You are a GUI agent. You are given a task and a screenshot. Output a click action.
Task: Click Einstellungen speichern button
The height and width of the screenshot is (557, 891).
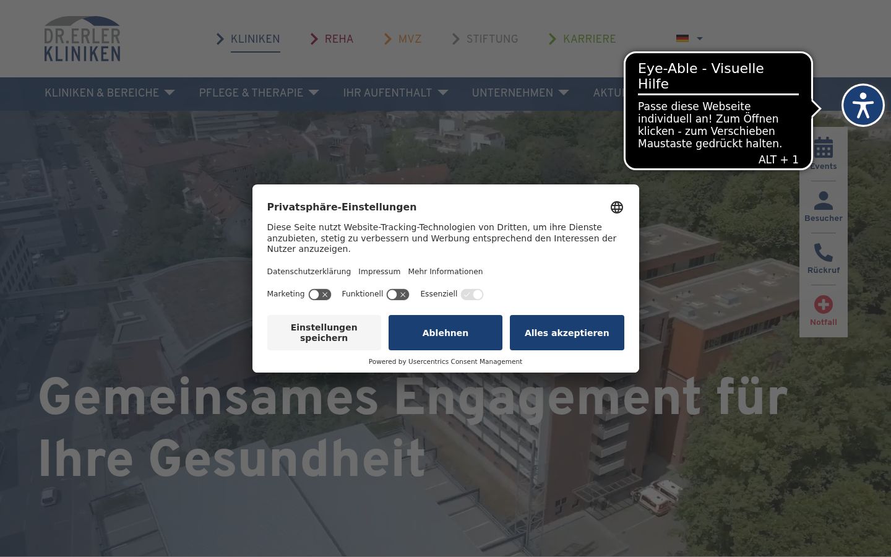point(324,333)
